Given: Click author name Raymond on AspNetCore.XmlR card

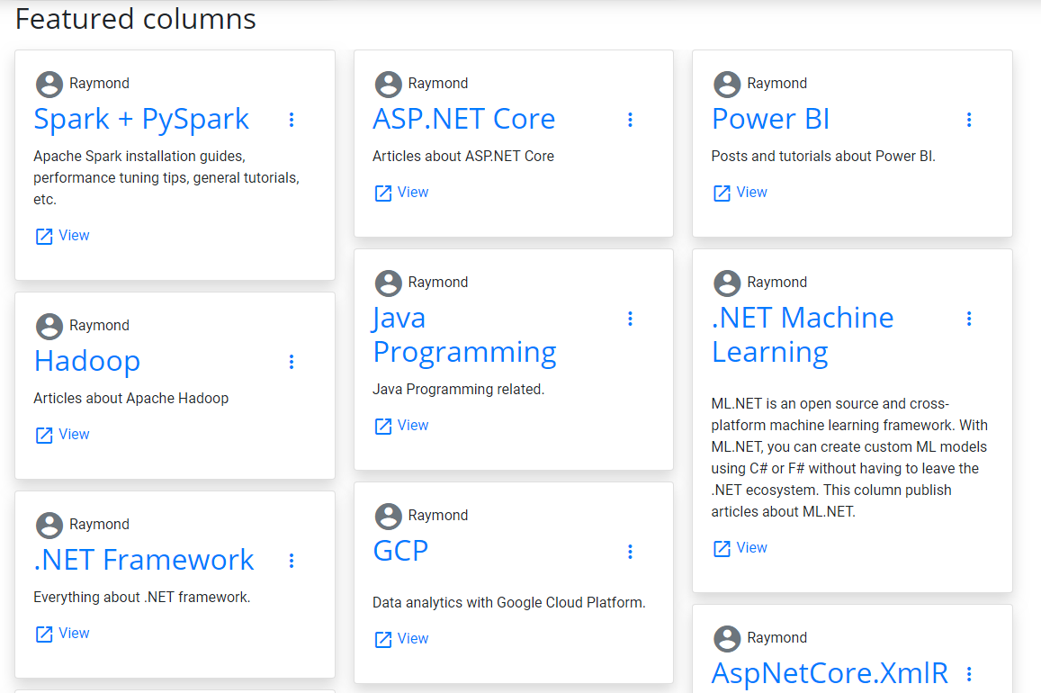Looking at the screenshot, I should point(777,639).
